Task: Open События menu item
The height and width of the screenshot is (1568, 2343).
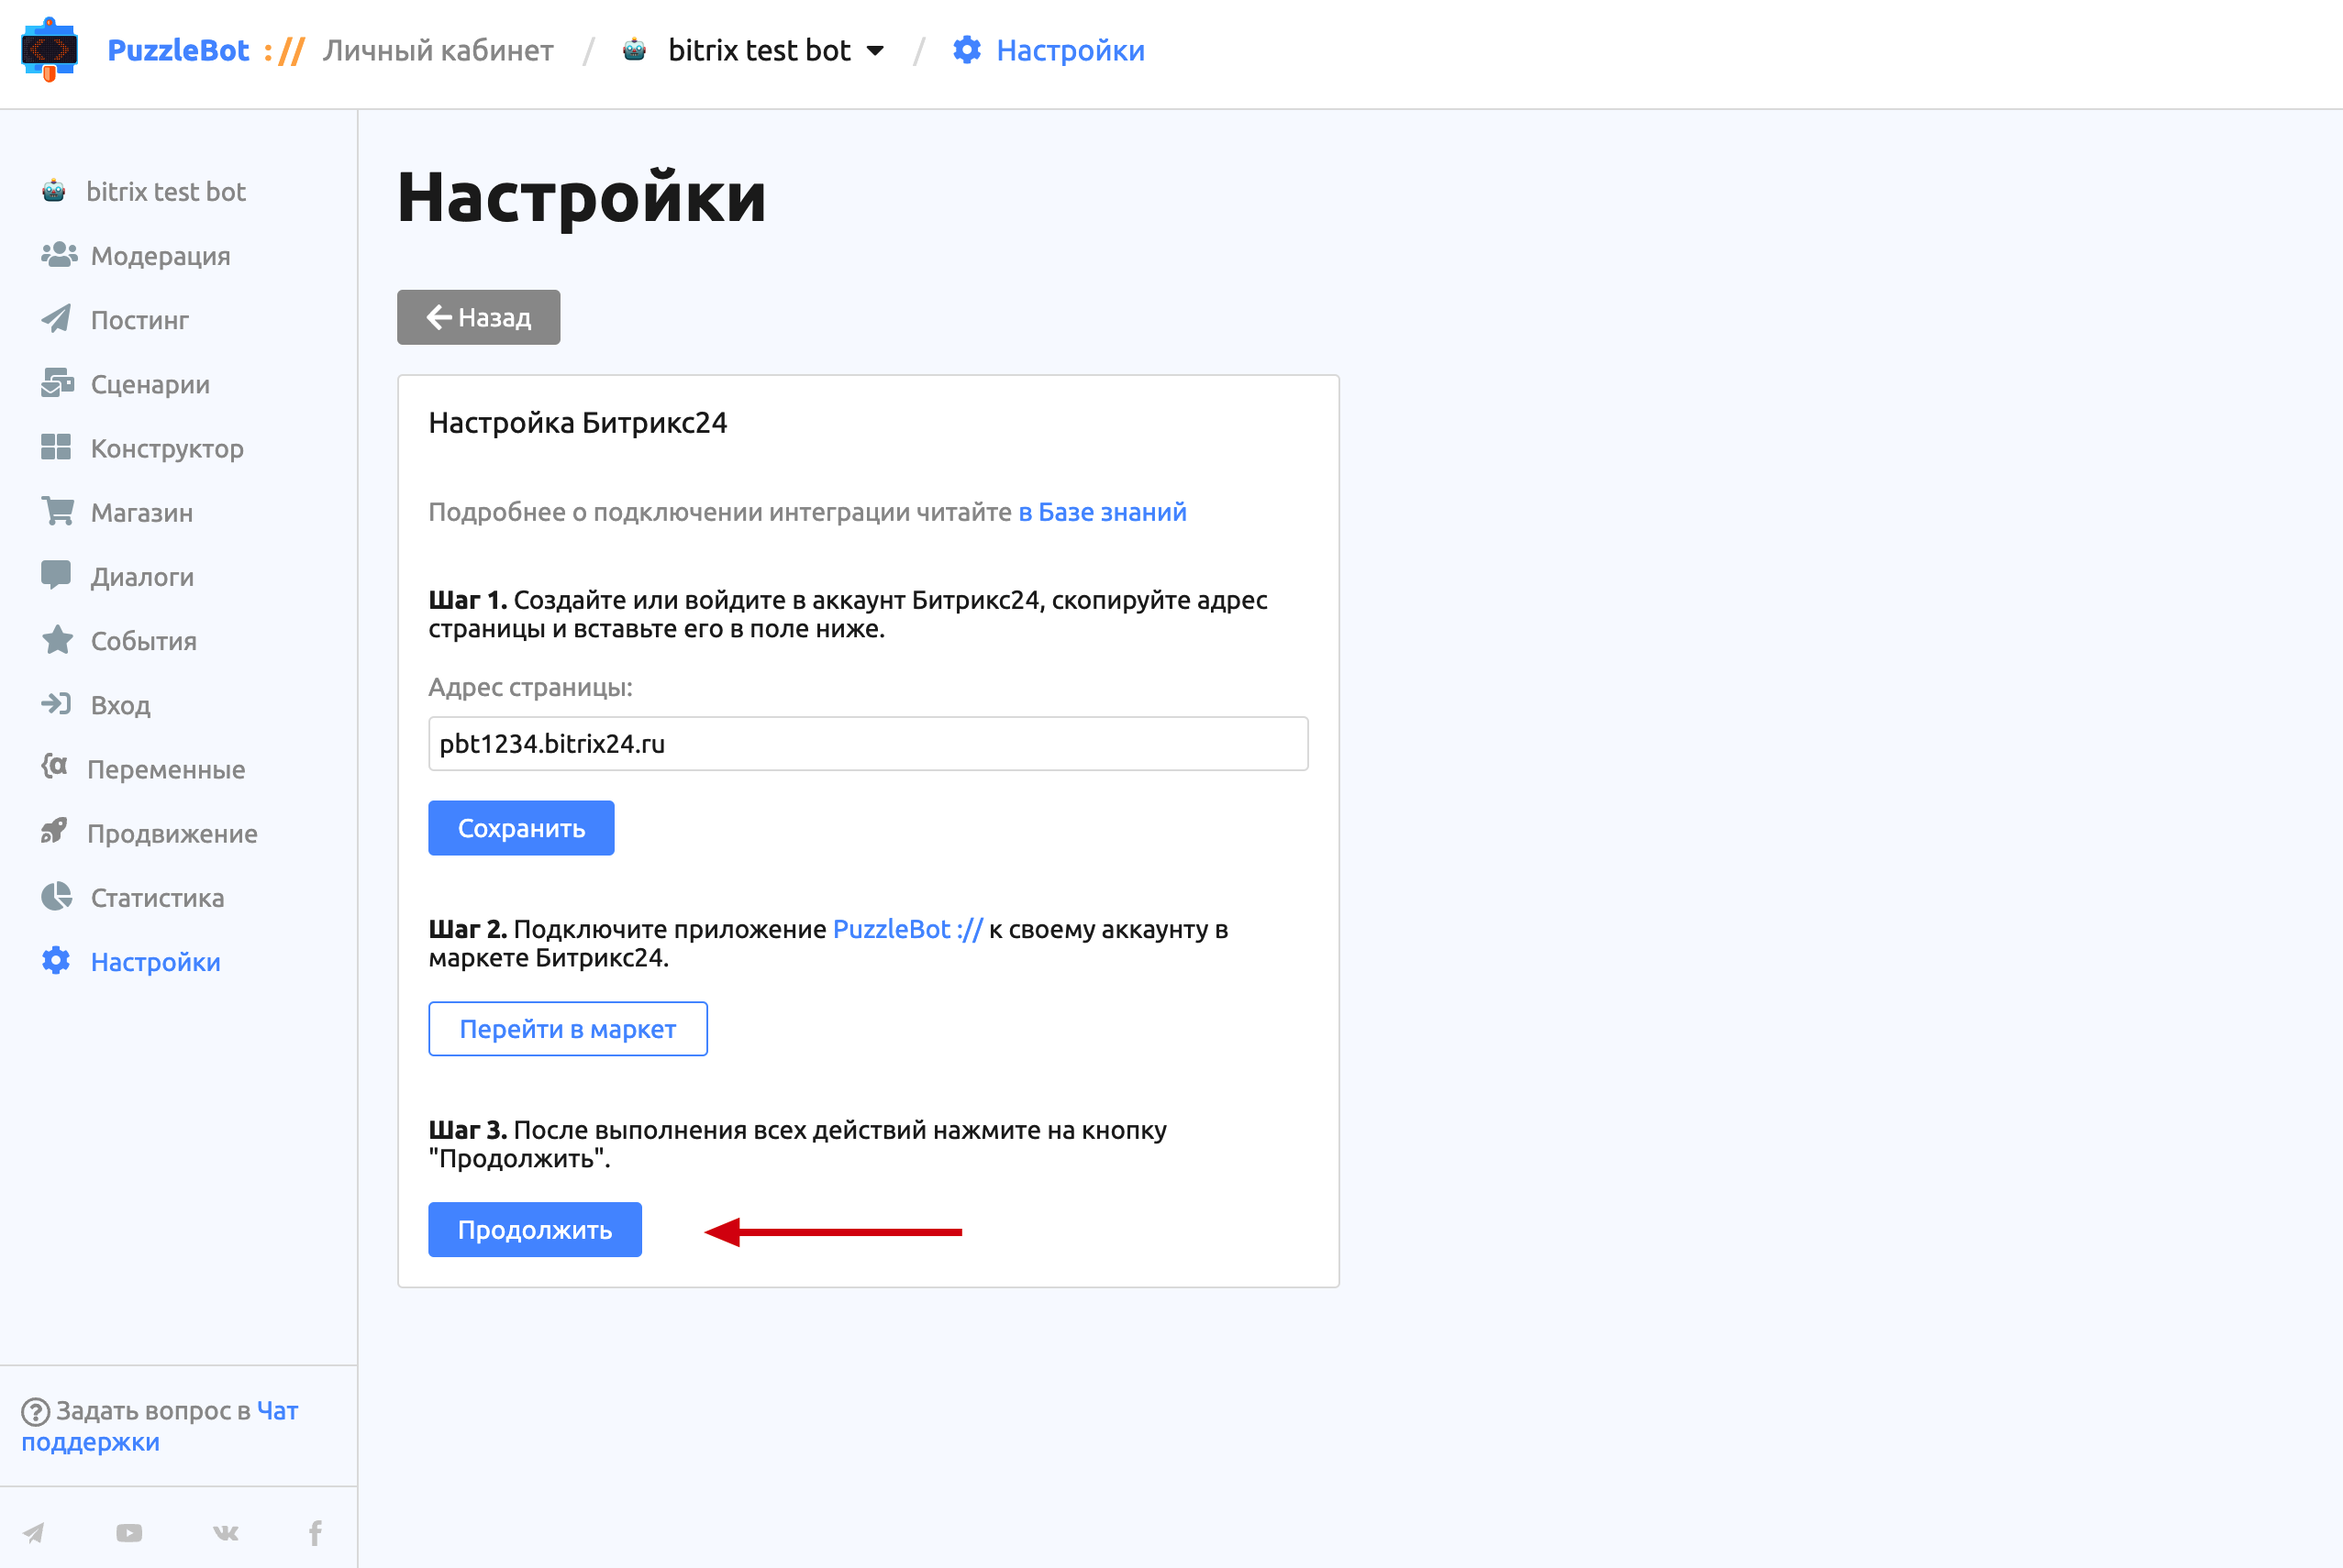Action: (x=143, y=640)
